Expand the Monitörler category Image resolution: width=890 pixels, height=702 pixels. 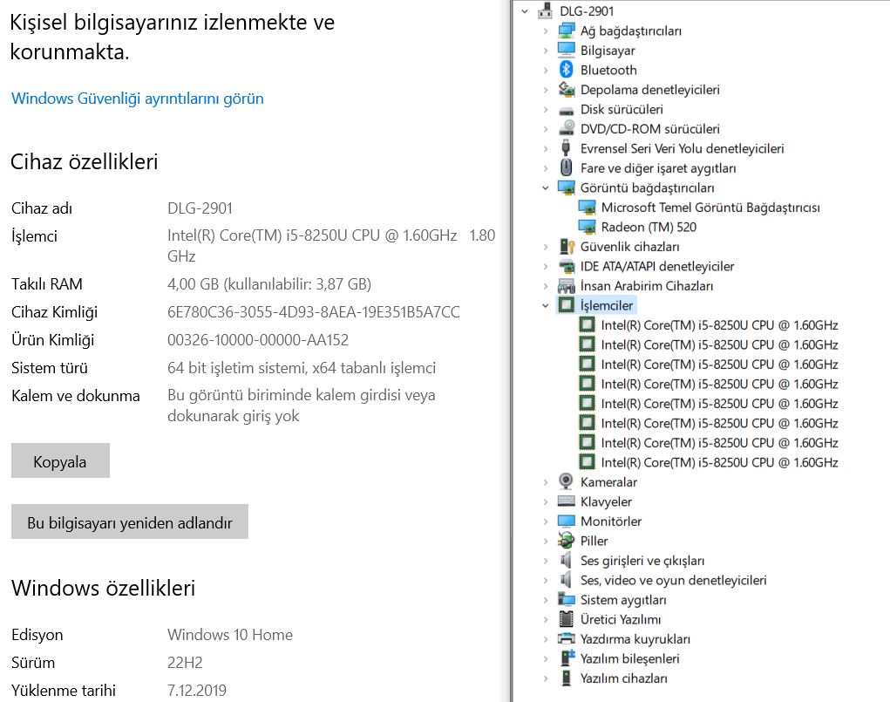pyautogui.click(x=545, y=521)
